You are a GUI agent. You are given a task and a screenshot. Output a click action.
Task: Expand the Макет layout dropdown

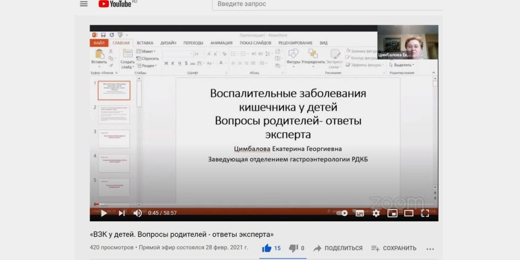pyautogui.click(x=148, y=51)
